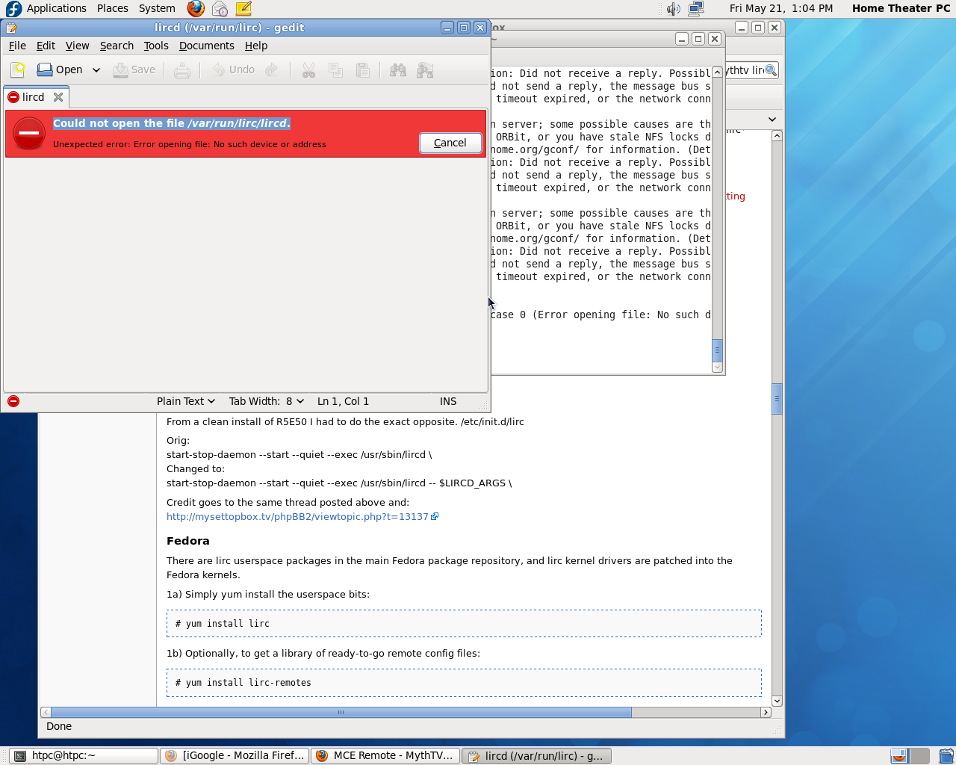956x765 pixels.
Task: Click the Undo button in toolbar
Action: click(x=234, y=70)
